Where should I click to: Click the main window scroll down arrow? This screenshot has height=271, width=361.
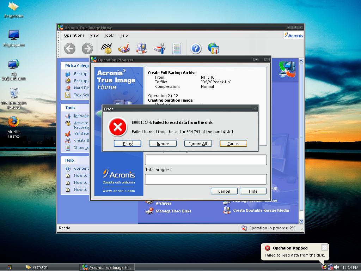pos(301,221)
